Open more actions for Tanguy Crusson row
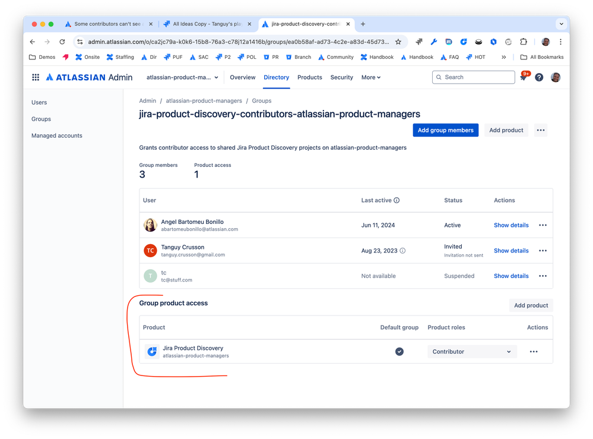The image size is (593, 439). (543, 251)
